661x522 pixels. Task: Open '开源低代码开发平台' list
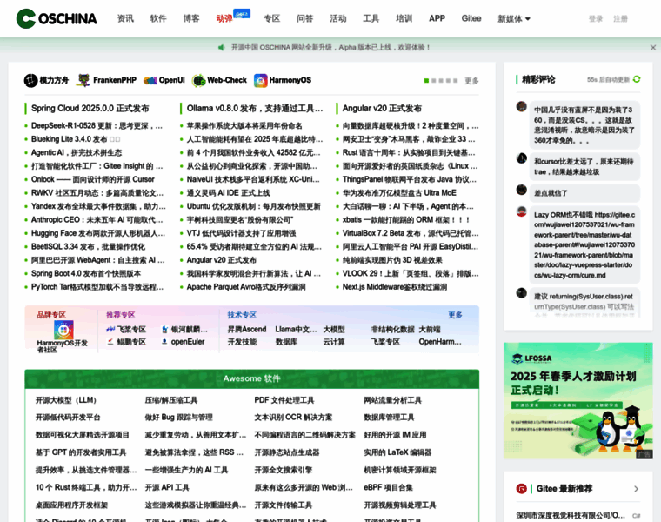pyautogui.click(x=68, y=418)
